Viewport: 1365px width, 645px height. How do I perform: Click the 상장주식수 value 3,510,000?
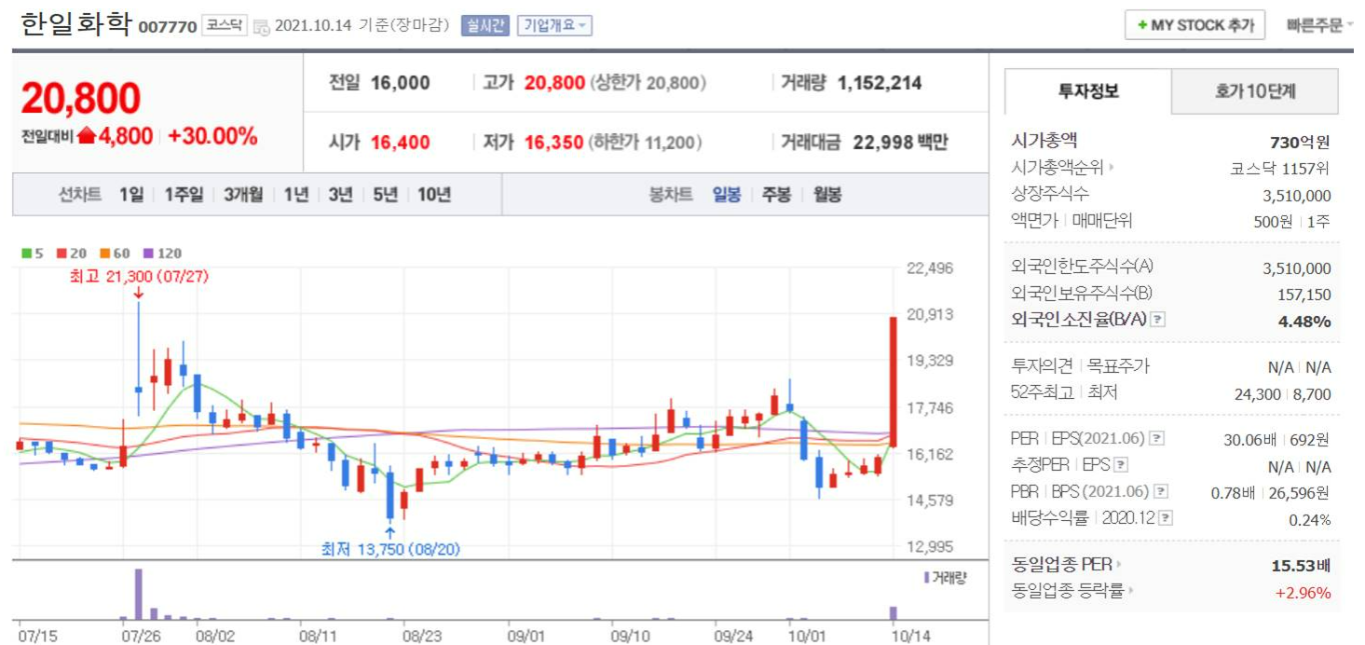point(1297,195)
